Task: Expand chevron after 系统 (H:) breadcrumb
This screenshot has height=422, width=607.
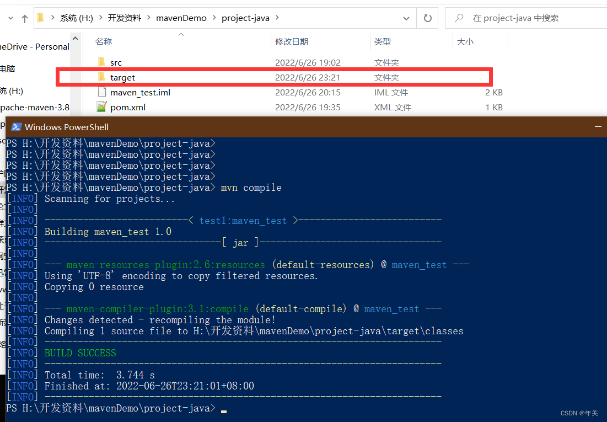Action: (101, 18)
